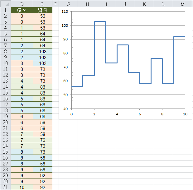Select row 25 header
The image size is (193, 190).
coord(6,152)
